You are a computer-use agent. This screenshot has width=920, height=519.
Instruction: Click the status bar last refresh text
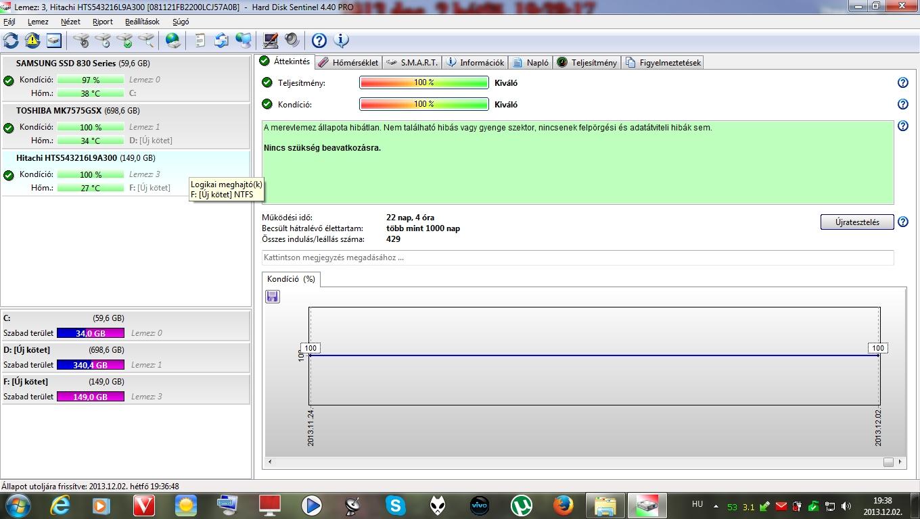click(x=91, y=486)
